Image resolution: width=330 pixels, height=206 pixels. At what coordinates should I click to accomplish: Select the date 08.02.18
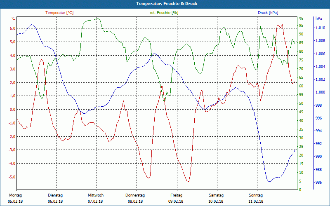click(x=135, y=201)
